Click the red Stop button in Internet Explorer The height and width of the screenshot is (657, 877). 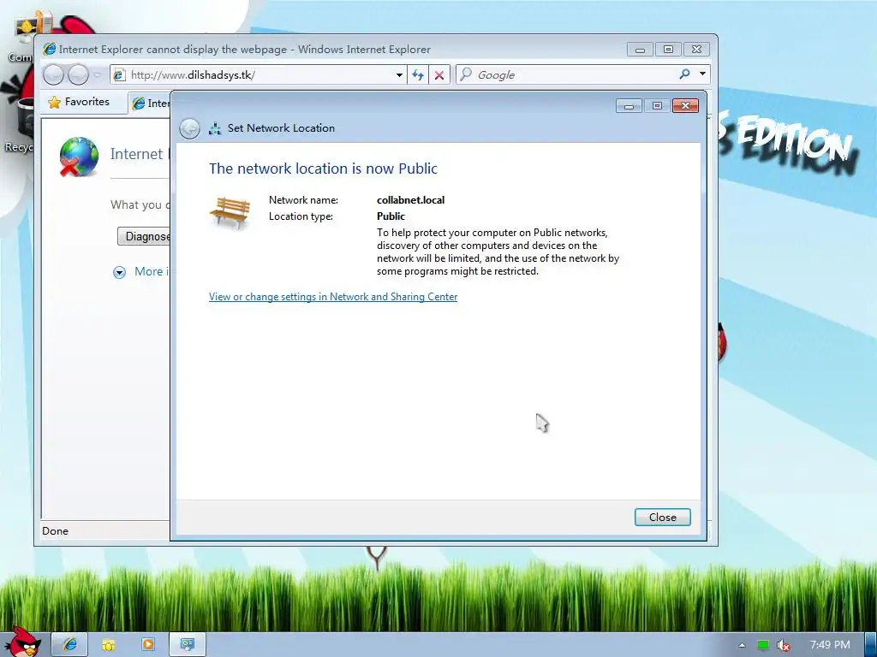(439, 75)
